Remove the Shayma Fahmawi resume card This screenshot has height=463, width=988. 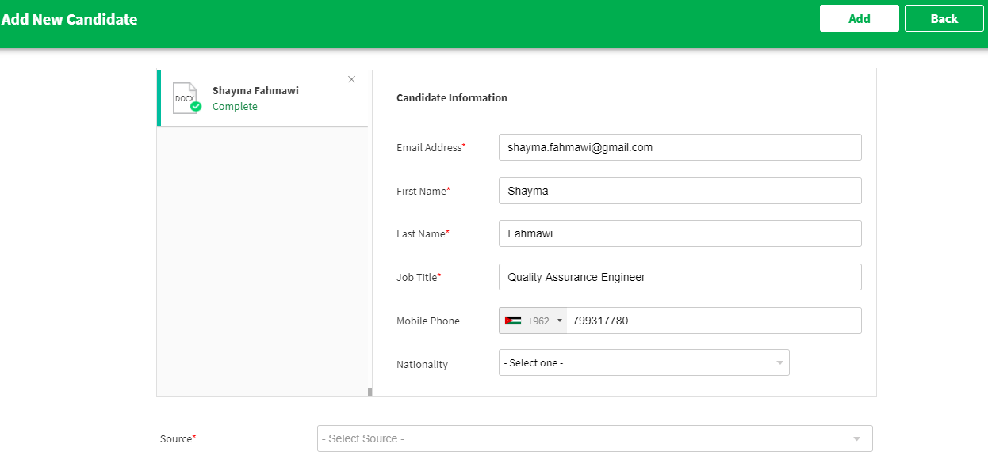(x=352, y=79)
